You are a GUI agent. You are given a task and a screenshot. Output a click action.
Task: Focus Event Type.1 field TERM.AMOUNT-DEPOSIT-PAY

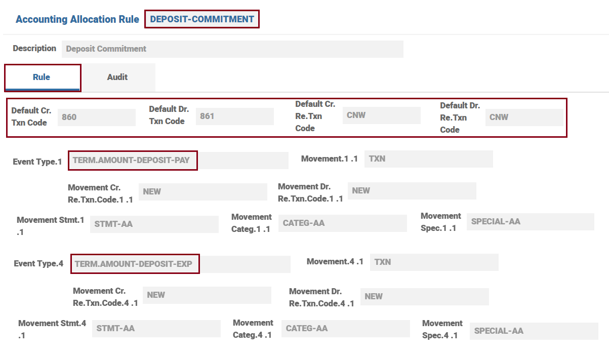[178, 161]
